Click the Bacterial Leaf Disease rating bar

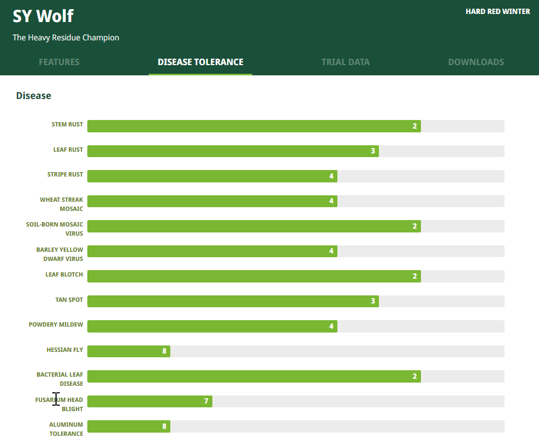click(295, 376)
